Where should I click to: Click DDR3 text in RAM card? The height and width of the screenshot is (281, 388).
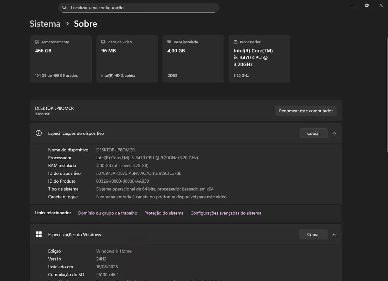pos(172,76)
